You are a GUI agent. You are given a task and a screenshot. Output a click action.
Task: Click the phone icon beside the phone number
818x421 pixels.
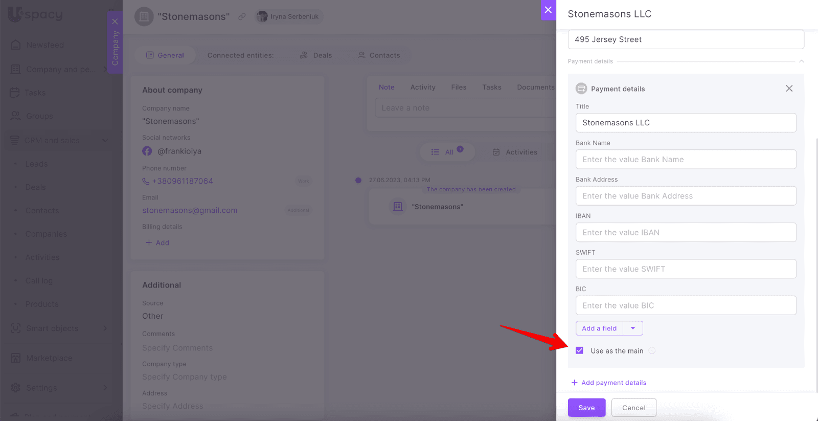(146, 181)
